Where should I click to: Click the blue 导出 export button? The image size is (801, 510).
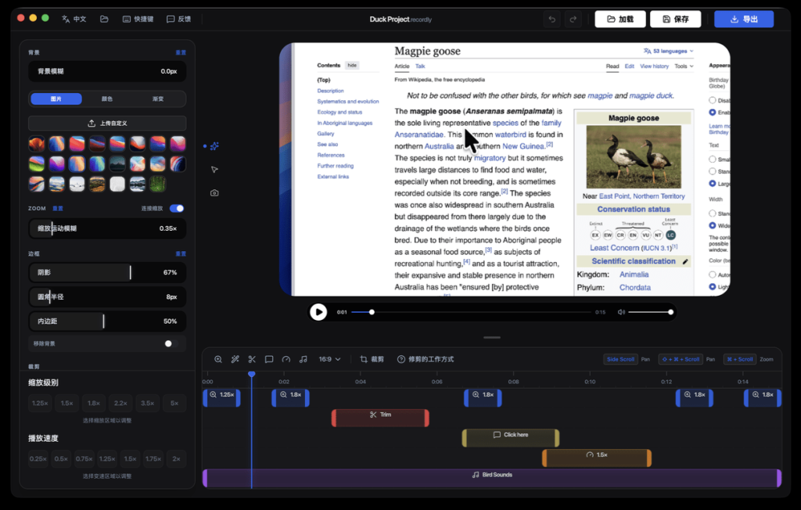tap(744, 19)
